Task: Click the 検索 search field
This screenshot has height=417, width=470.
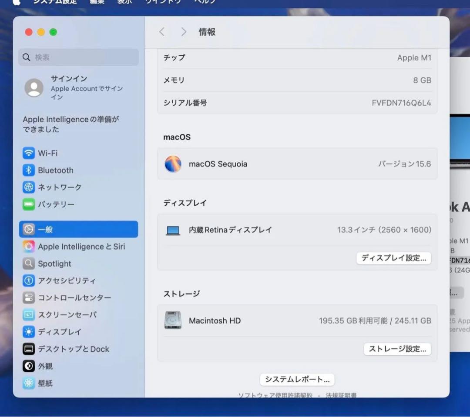Action: click(78, 57)
